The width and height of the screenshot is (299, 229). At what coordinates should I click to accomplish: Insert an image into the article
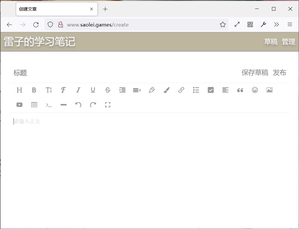(x=270, y=90)
